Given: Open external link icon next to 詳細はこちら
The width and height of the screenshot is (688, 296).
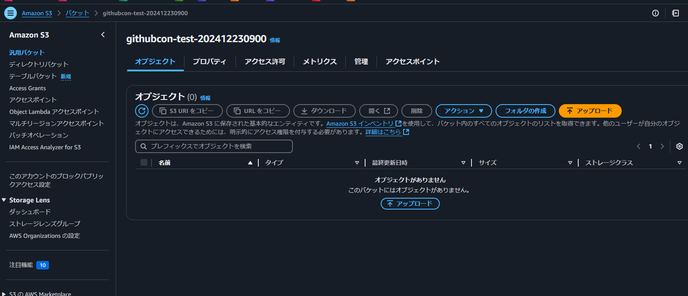Looking at the screenshot, I should coord(406,132).
